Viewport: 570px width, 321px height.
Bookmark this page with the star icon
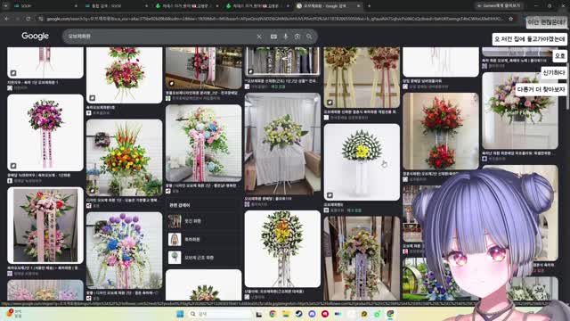(x=510, y=19)
